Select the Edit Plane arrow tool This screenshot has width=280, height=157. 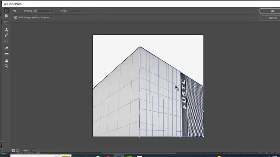tap(7, 10)
